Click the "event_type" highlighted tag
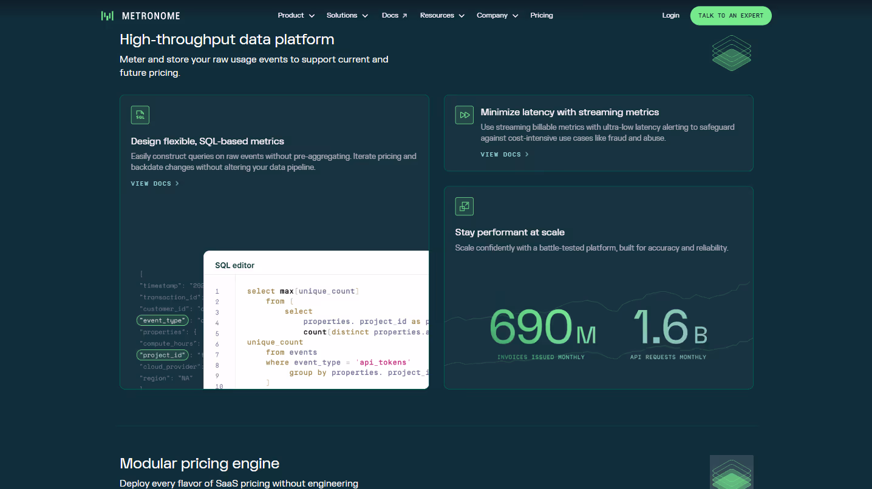The image size is (872, 489). point(162,320)
